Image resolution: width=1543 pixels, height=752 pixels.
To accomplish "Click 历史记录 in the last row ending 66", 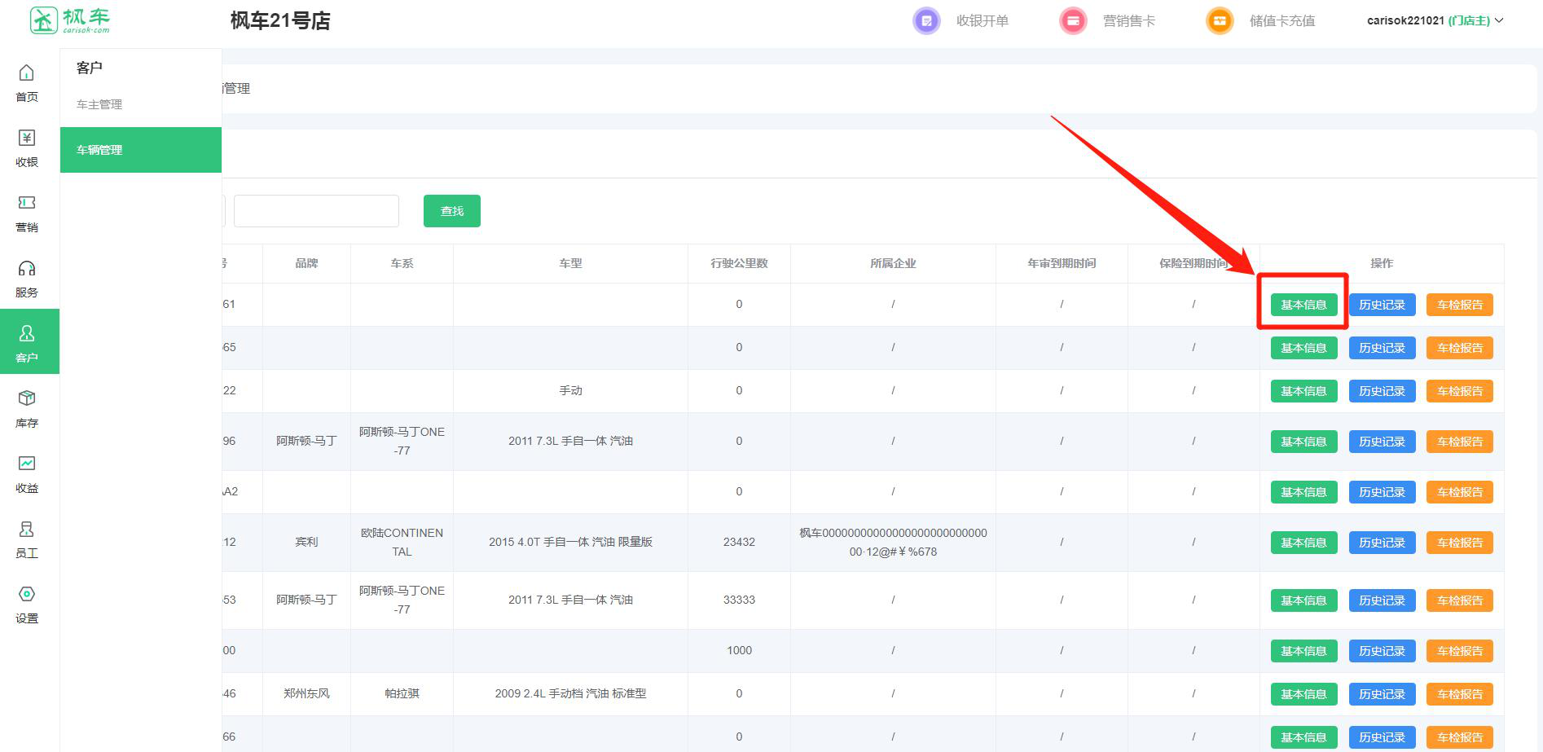I will pos(1382,737).
